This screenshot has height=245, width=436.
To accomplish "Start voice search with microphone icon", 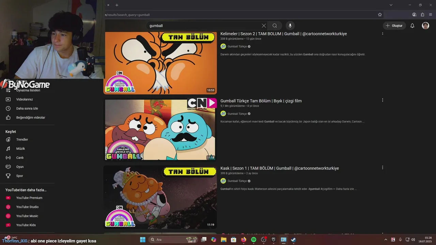I will (x=290, y=26).
